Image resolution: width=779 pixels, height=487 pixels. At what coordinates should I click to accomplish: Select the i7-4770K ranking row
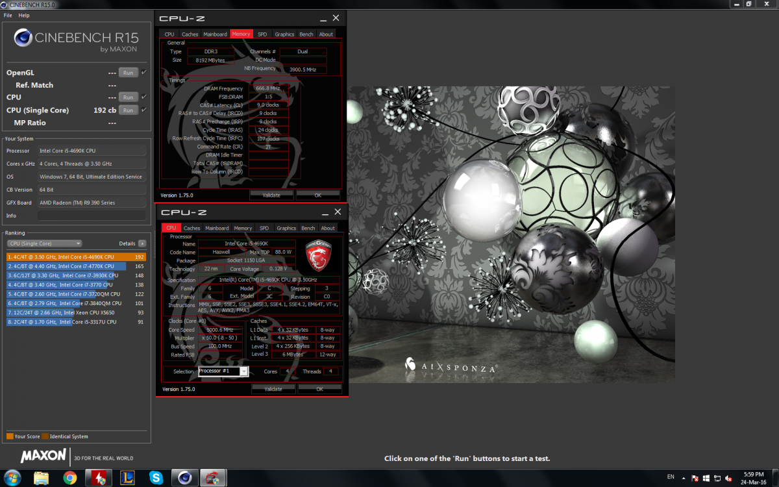76,266
